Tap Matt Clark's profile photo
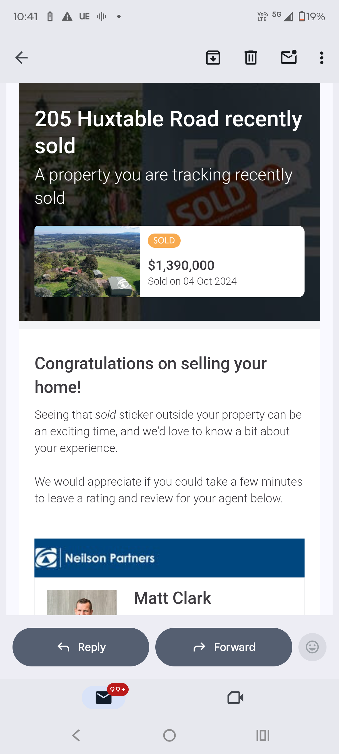 82,602
